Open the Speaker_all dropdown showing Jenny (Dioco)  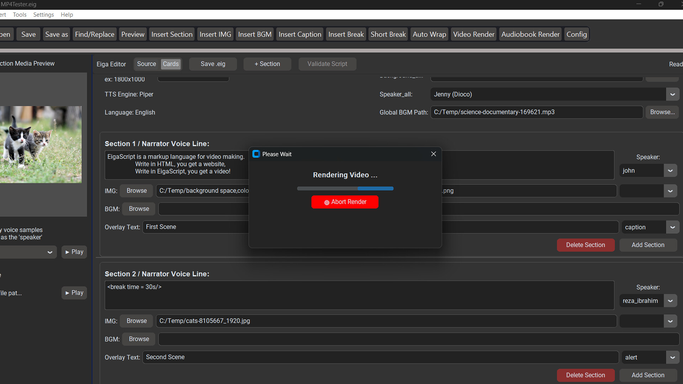672,94
